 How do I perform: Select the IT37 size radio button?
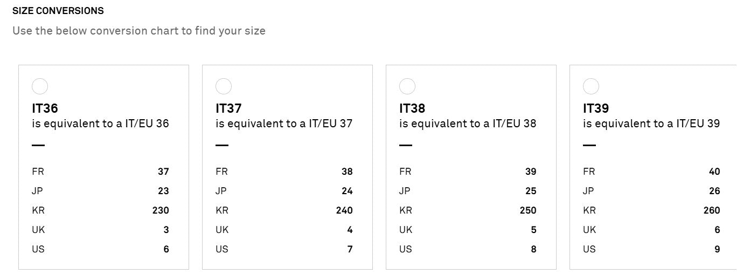224,86
